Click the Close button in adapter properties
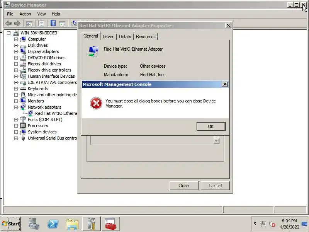This screenshot has width=309, height=232. point(184,186)
